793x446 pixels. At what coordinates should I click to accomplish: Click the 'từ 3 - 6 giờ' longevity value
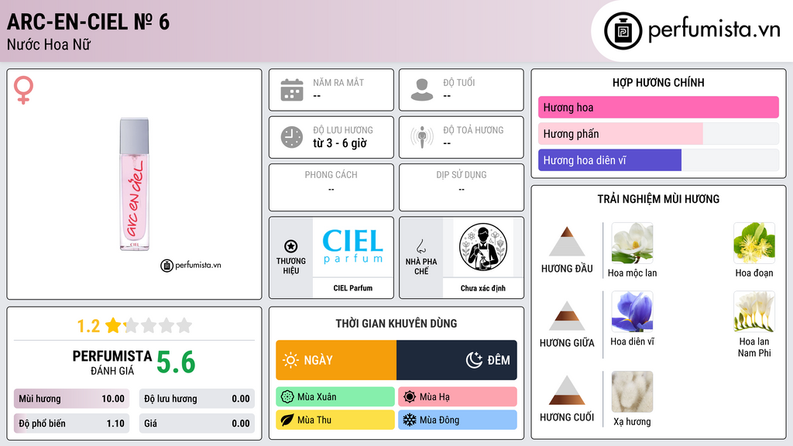tap(340, 143)
